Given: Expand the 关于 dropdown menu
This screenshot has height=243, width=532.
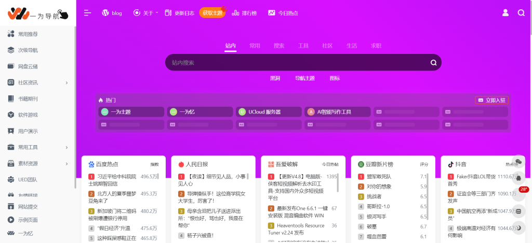Looking at the screenshot, I should [147, 13].
